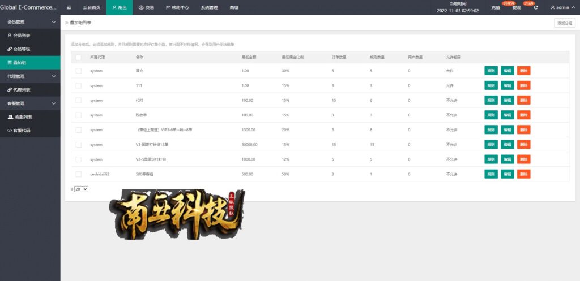Screen dimensions: 580x281
Task: Open the 提现 withdrawal notifications
Action: [x=517, y=7]
